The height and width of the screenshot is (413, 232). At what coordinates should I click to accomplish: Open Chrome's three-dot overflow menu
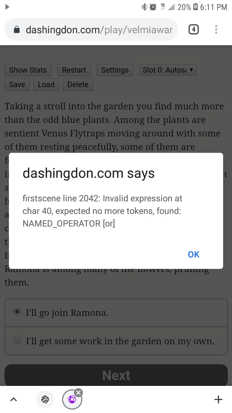click(x=216, y=30)
